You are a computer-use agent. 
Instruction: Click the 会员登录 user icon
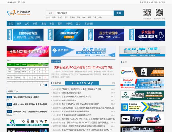point(141,2)
